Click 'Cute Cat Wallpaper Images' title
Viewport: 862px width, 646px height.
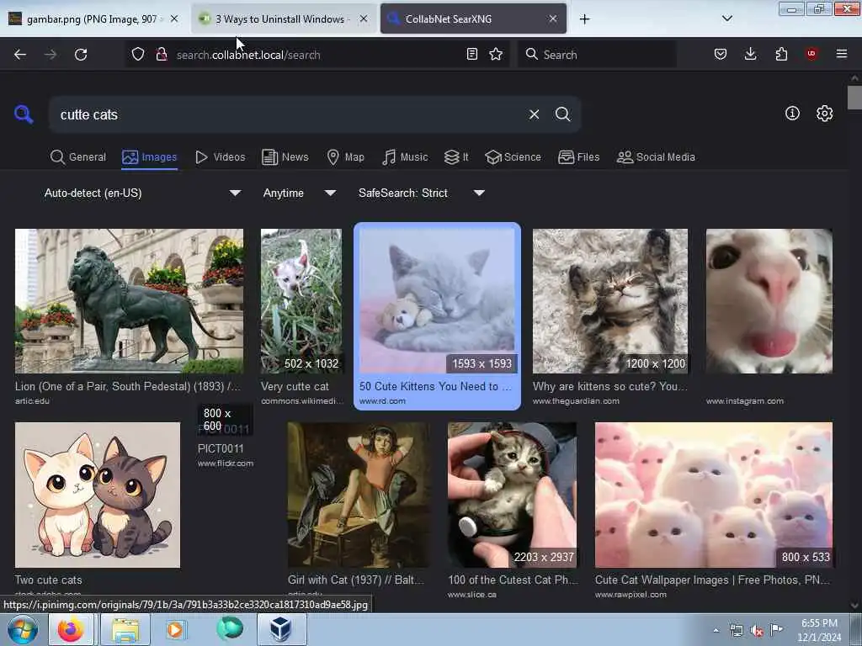712,580
